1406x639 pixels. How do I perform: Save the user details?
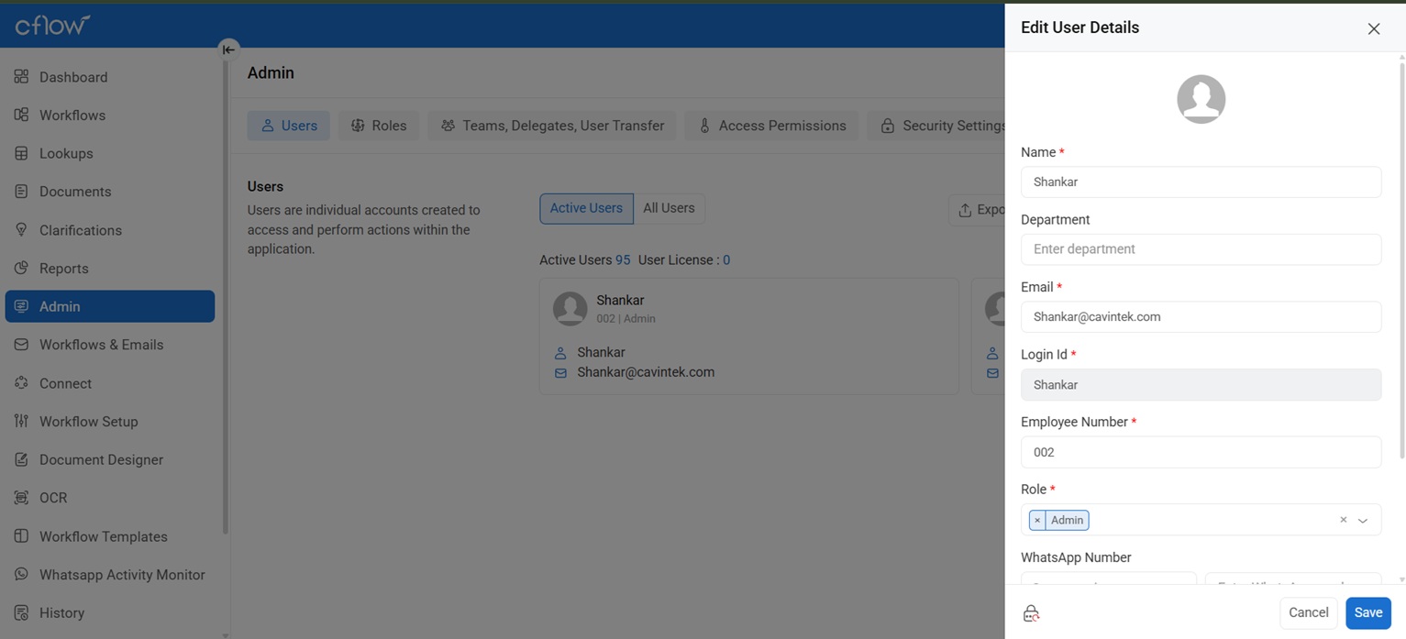click(x=1367, y=612)
